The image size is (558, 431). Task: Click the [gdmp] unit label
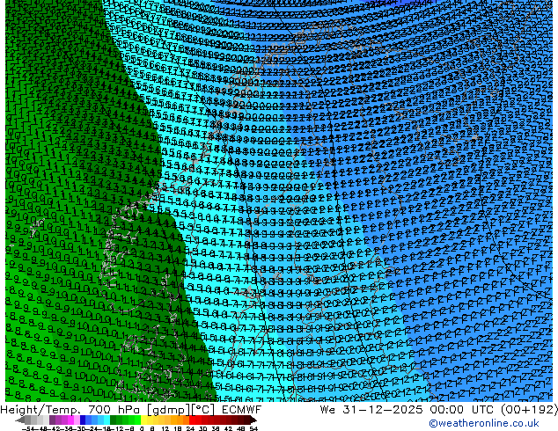point(169,410)
